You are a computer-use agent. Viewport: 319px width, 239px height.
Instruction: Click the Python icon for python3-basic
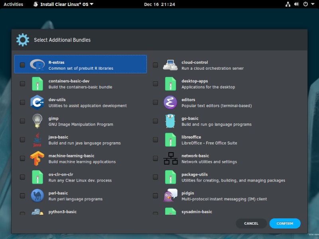37,212
